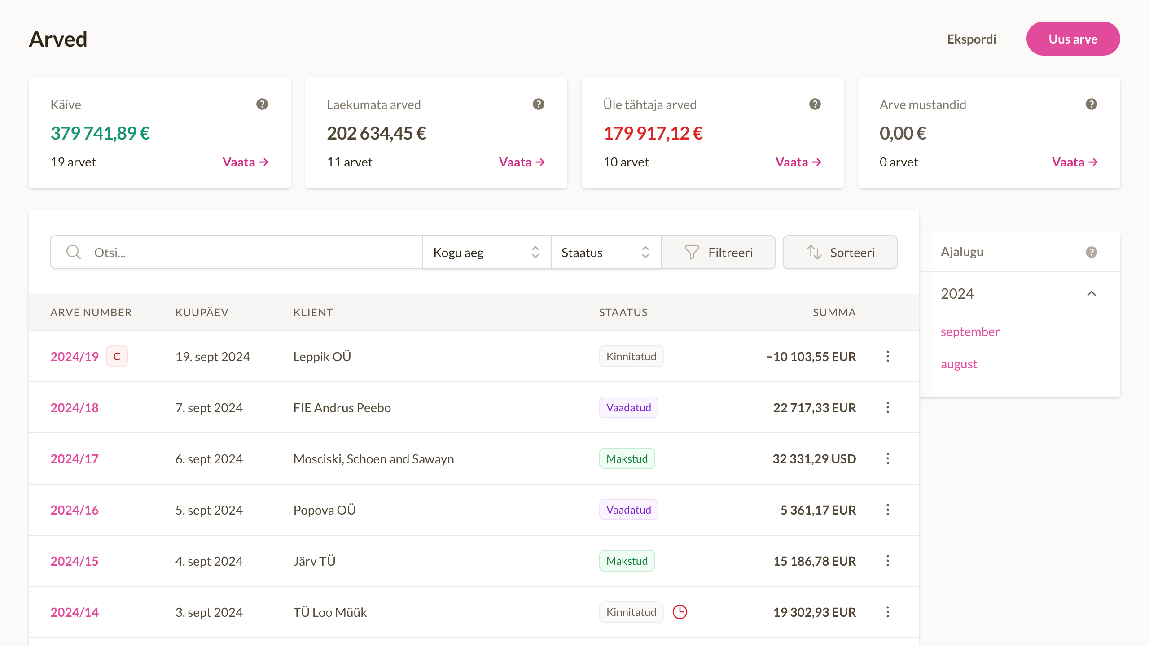The height and width of the screenshot is (646, 1149).
Task: Open help icon on Üle tähtaja arved card
Action: click(x=815, y=105)
